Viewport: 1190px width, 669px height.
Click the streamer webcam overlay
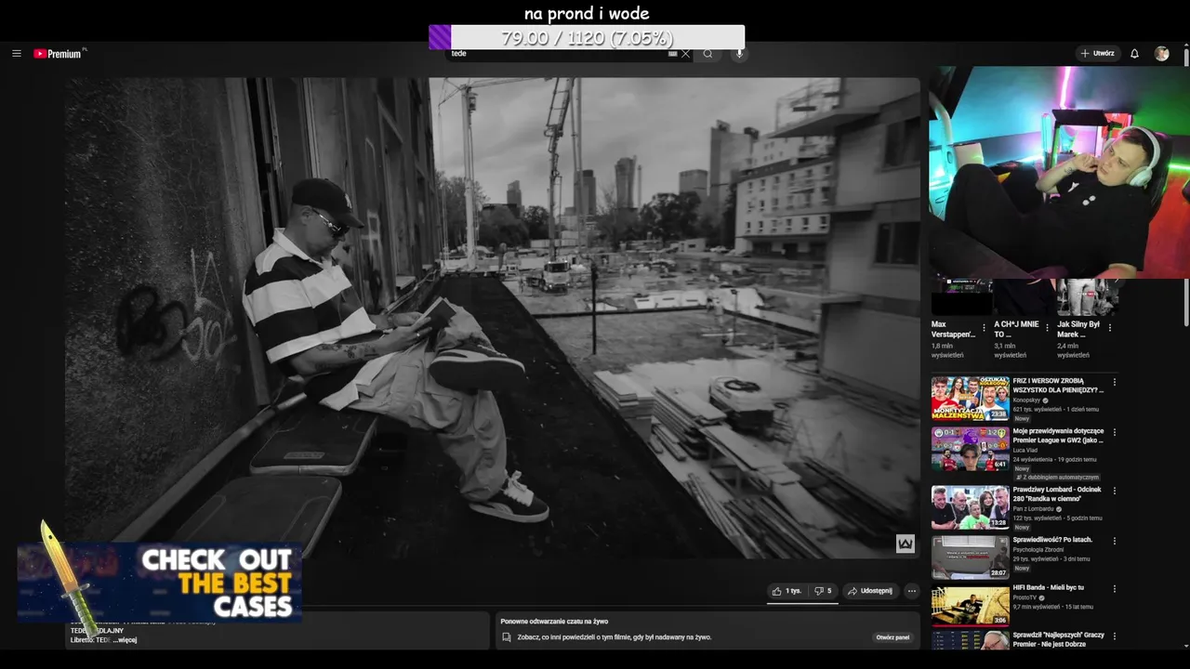[x=1059, y=172]
